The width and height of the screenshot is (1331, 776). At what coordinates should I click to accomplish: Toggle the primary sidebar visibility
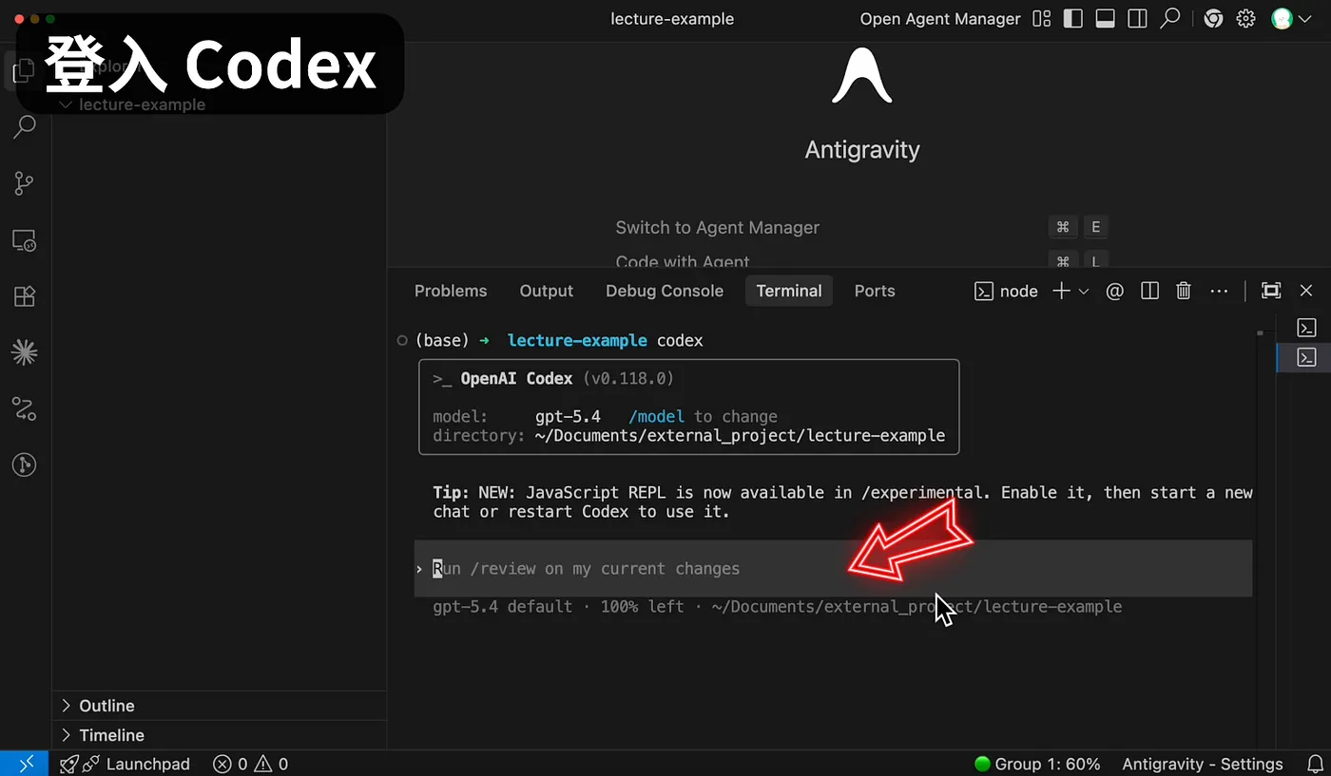[x=1073, y=19]
